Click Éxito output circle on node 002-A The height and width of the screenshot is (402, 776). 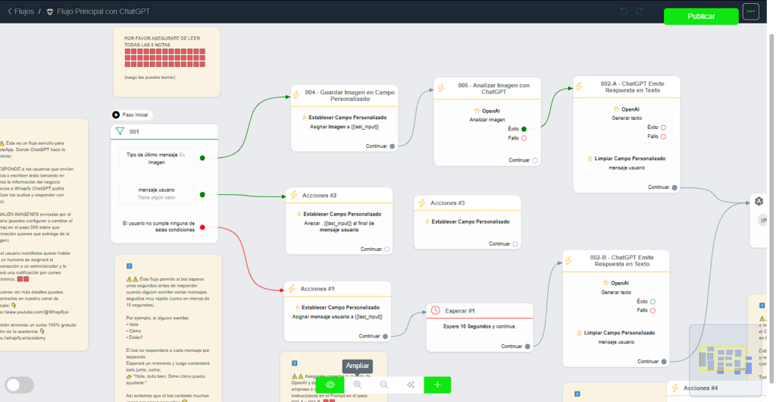pyautogui.click(x=663, y=127)
